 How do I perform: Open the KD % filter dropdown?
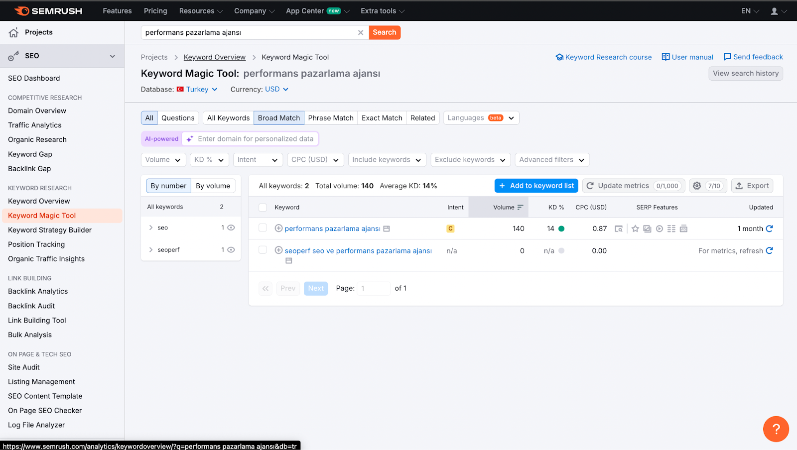tap(210, 160)
